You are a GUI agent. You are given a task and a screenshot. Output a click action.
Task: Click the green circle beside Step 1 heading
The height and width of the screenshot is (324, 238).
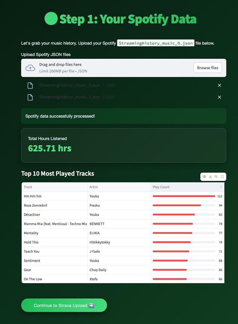point(51,18)
